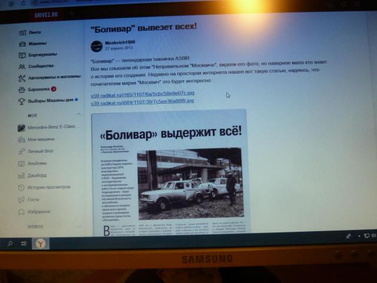This screenshot has width=377, height=283.
Task: Open the s59.radikal.ru image link
Action: [x=142, y=94]
